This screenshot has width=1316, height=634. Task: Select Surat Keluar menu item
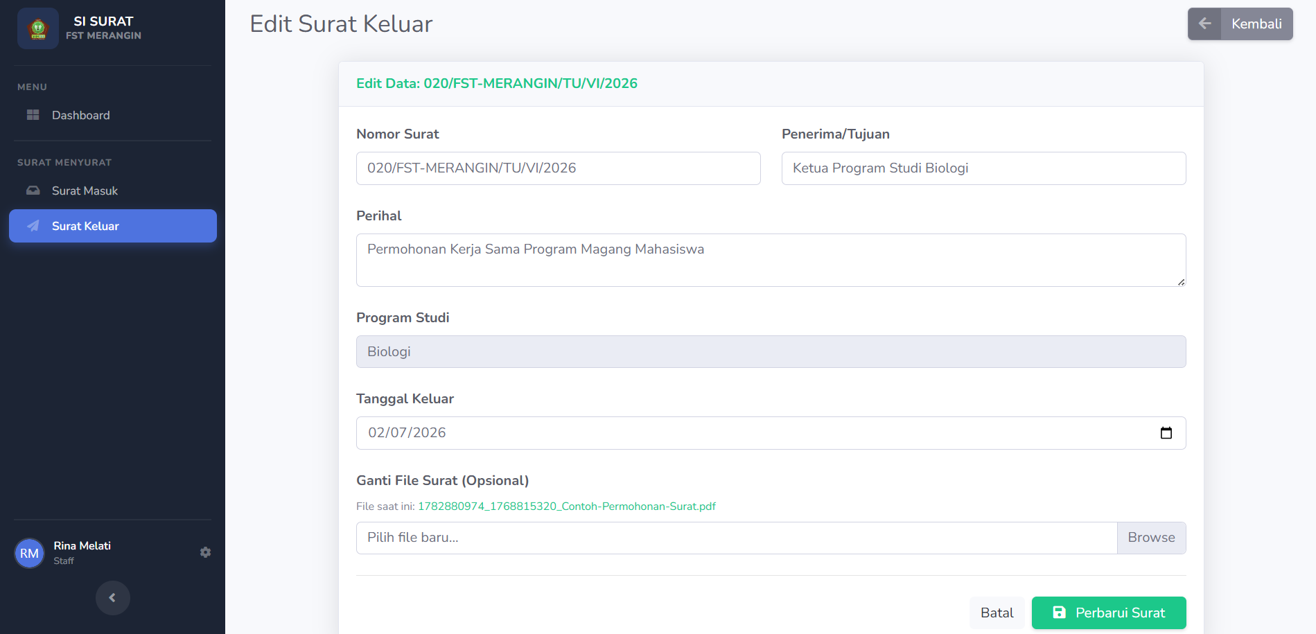(x=113, y=226)
